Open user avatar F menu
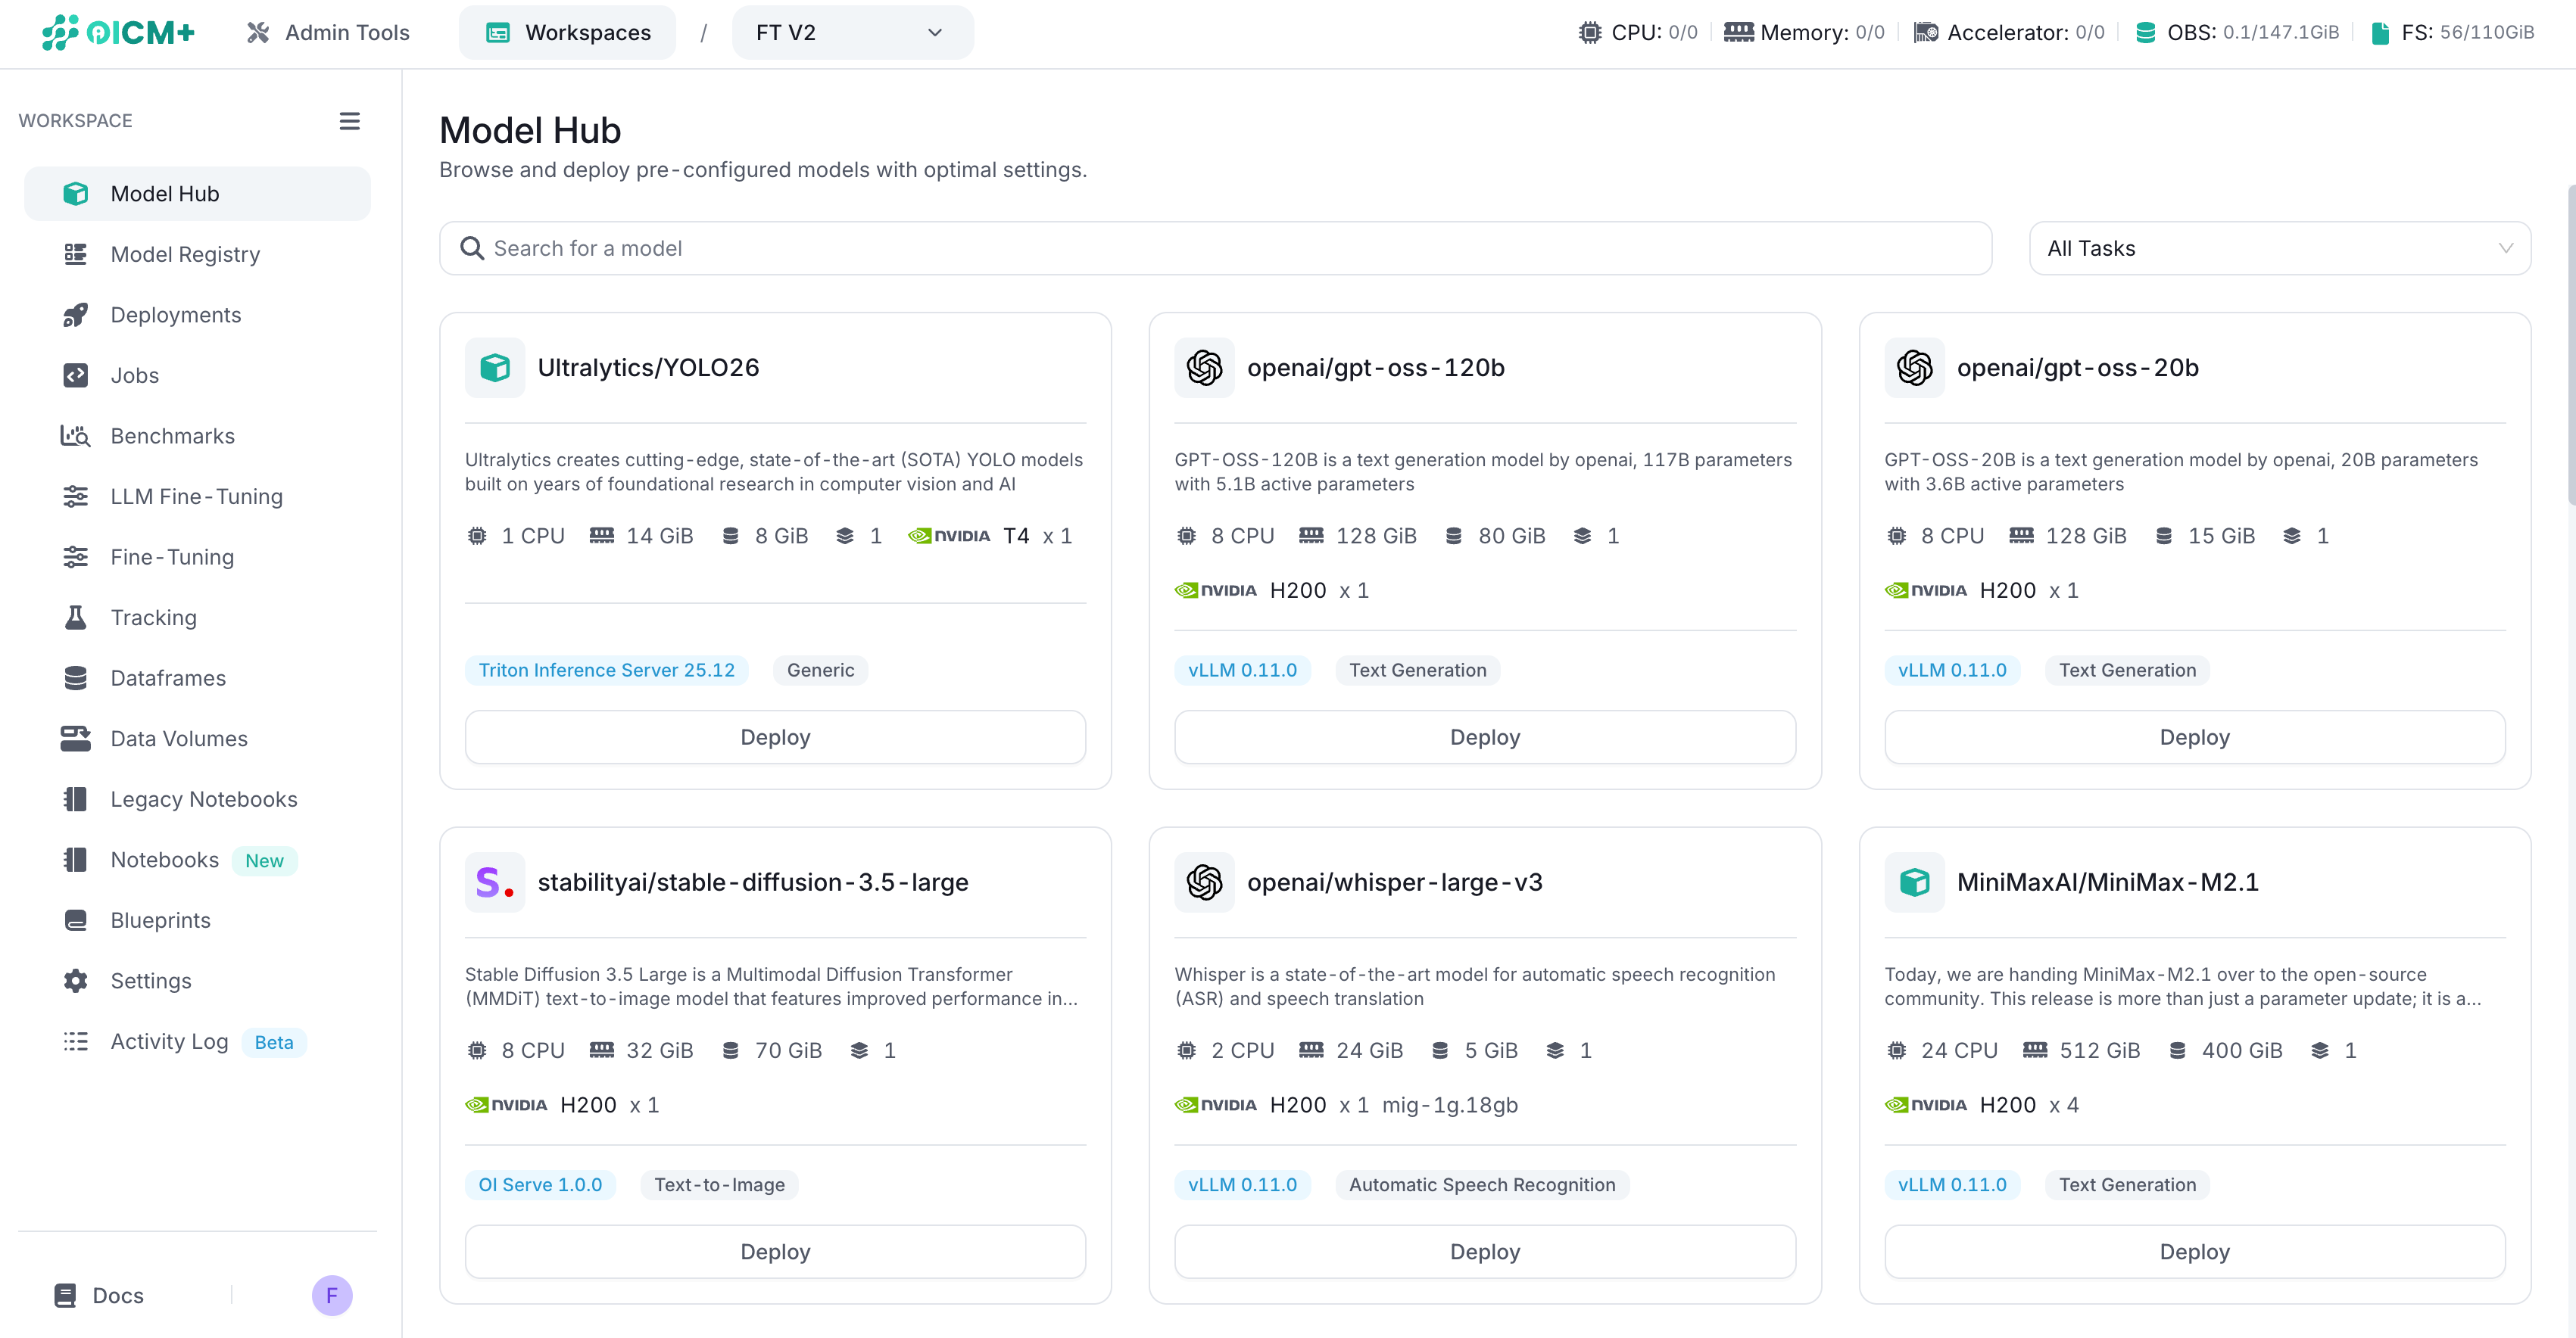 tap(332, 1296)
